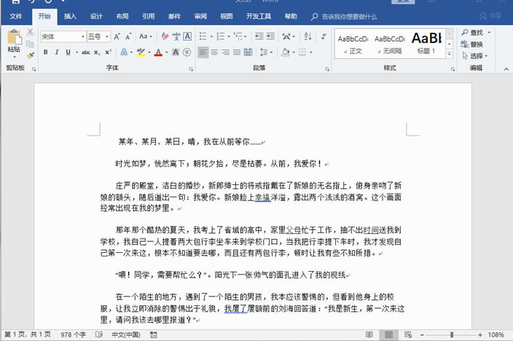
Task: Open font color dropdown arrow
Action: [x=167, y=52]
